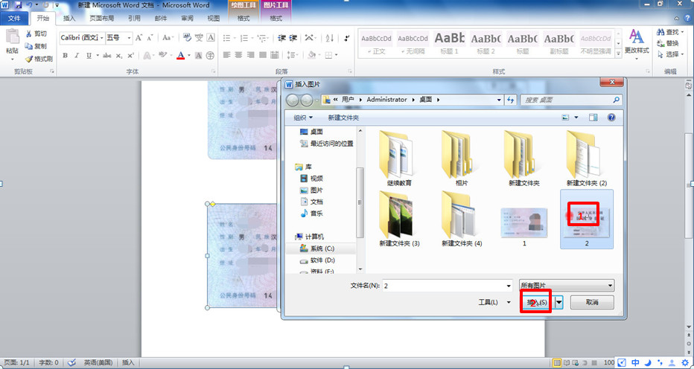
Task: Open the insert button split arrow
Action: point(559,302)
